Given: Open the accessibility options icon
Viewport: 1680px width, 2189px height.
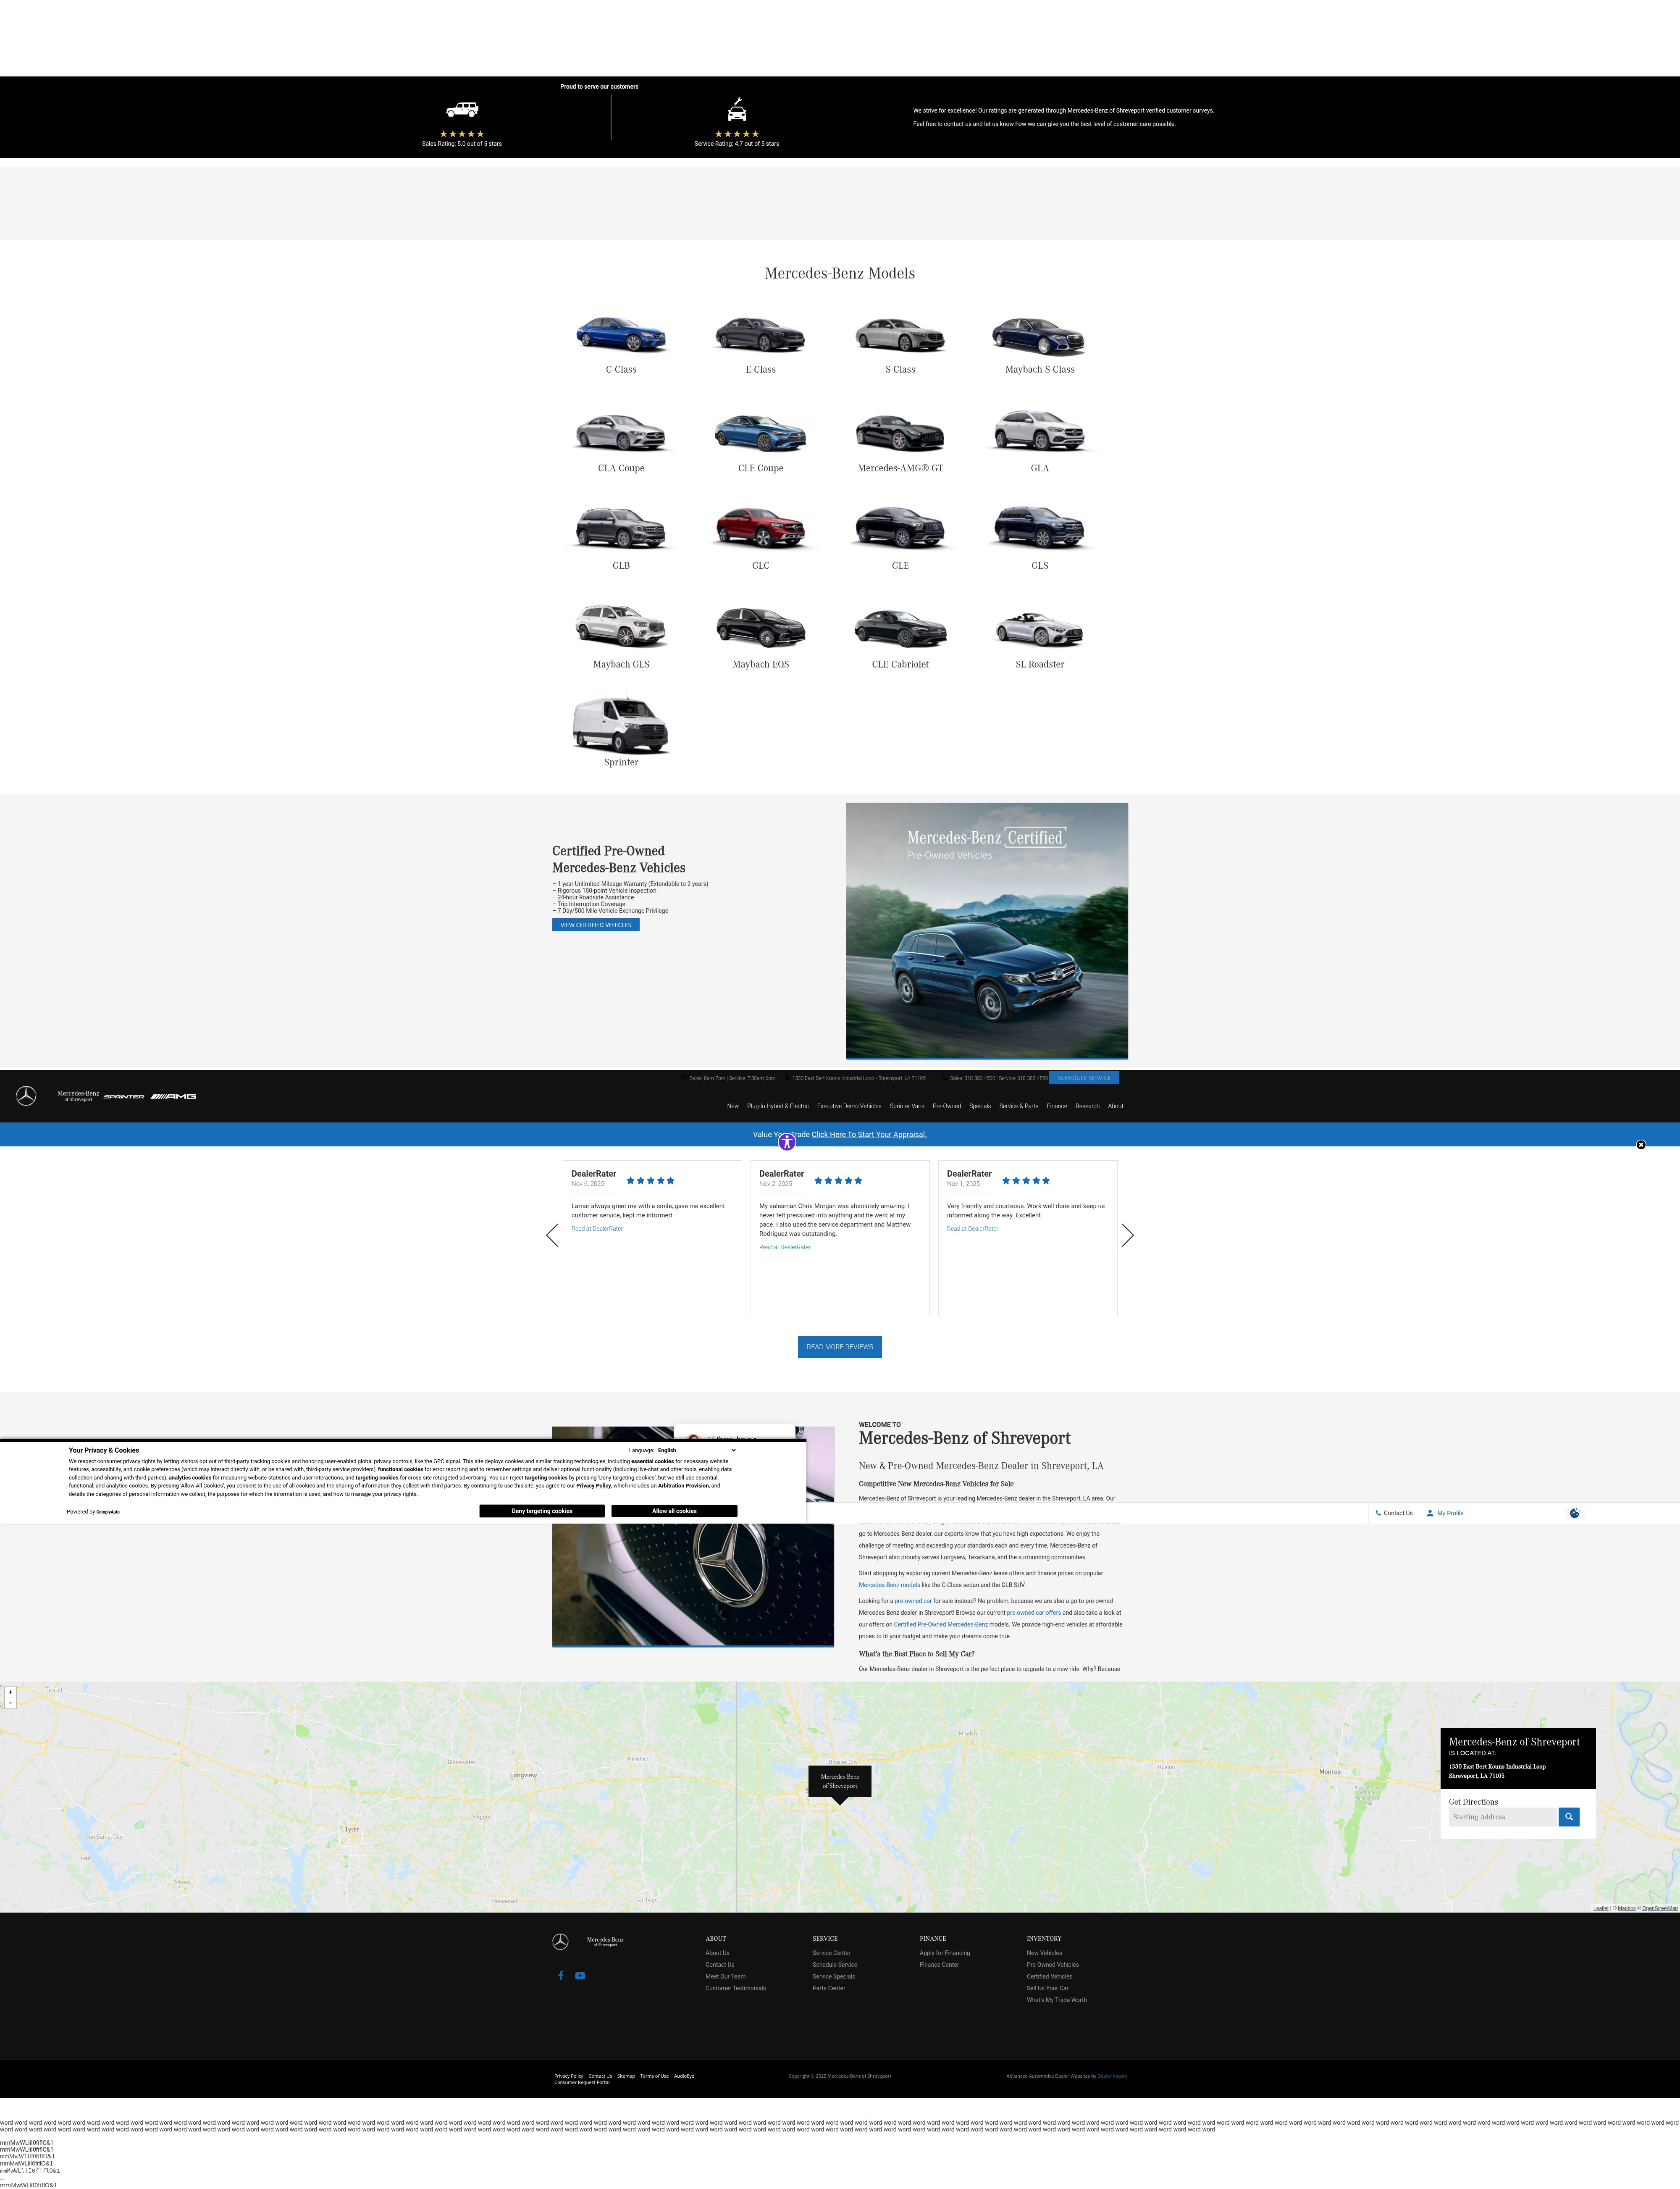Looking at the screenshot, I should [787, 1142].
